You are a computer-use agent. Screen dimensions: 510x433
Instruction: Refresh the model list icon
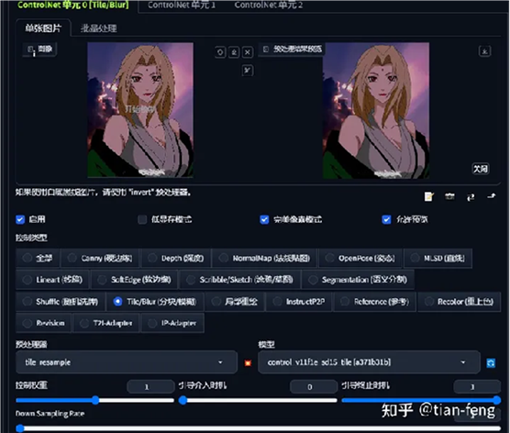[x=491, y=362]
